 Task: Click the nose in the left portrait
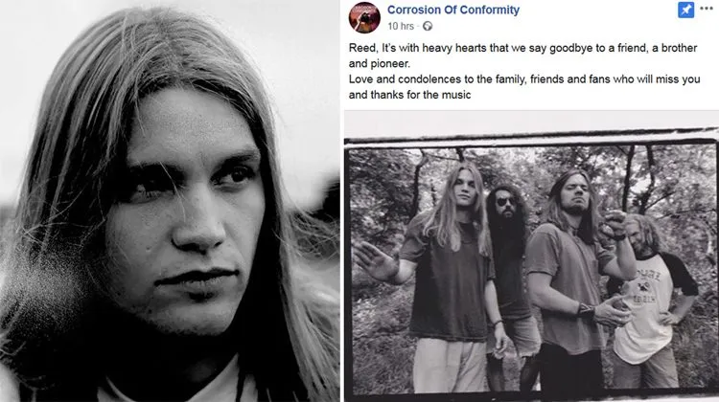198,222
